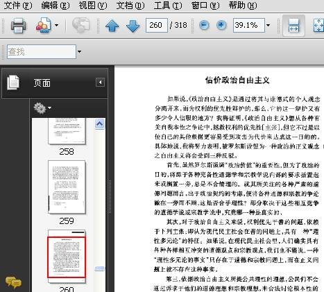This screenshot has width=324, height=292.
Task: Expand the thumbnail options gear menu
Action: [x=42, y=108]
